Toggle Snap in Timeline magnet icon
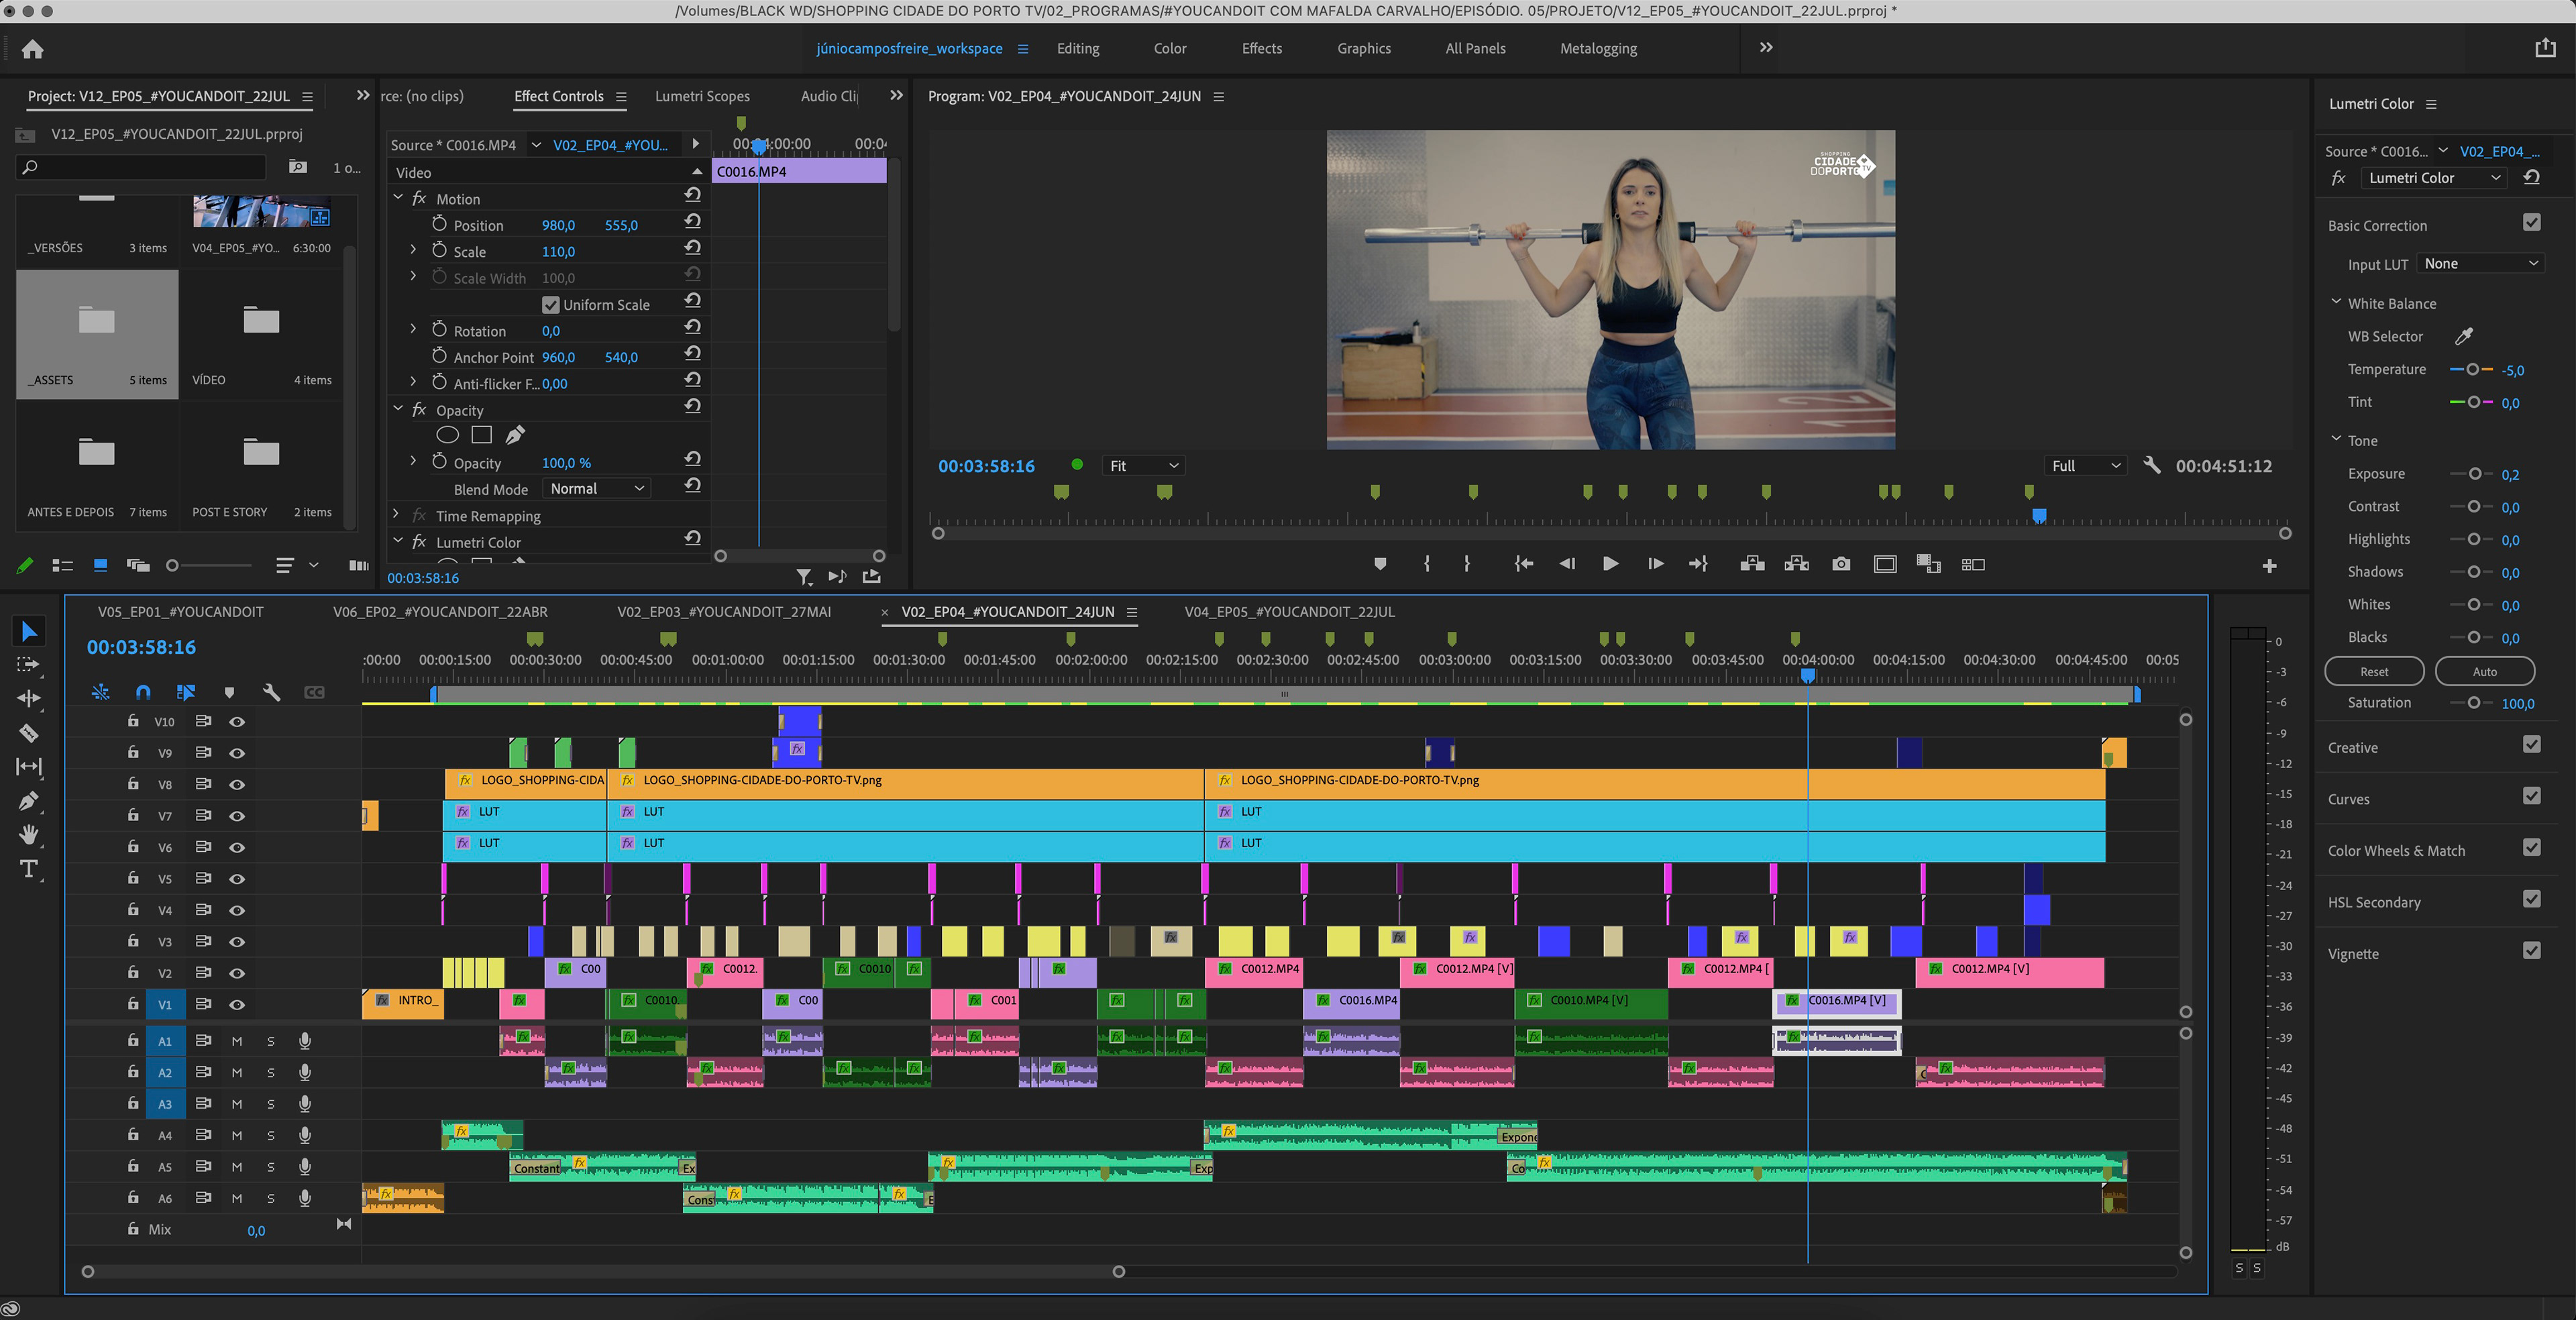 pyautogui.click(x=143, y=692)
